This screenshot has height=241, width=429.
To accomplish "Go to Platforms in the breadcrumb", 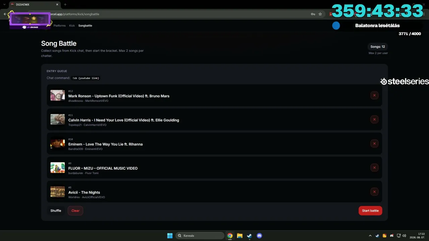I will [x=60, y=25].
